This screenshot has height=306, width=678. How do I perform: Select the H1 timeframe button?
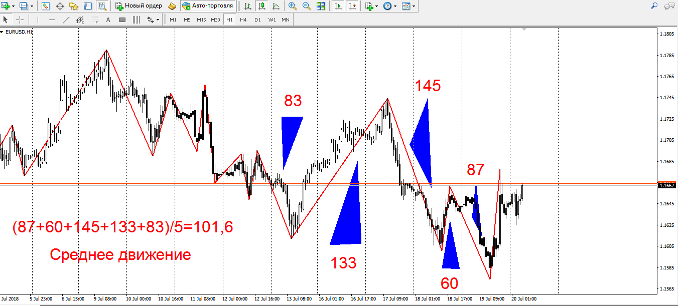coord(229,20)
